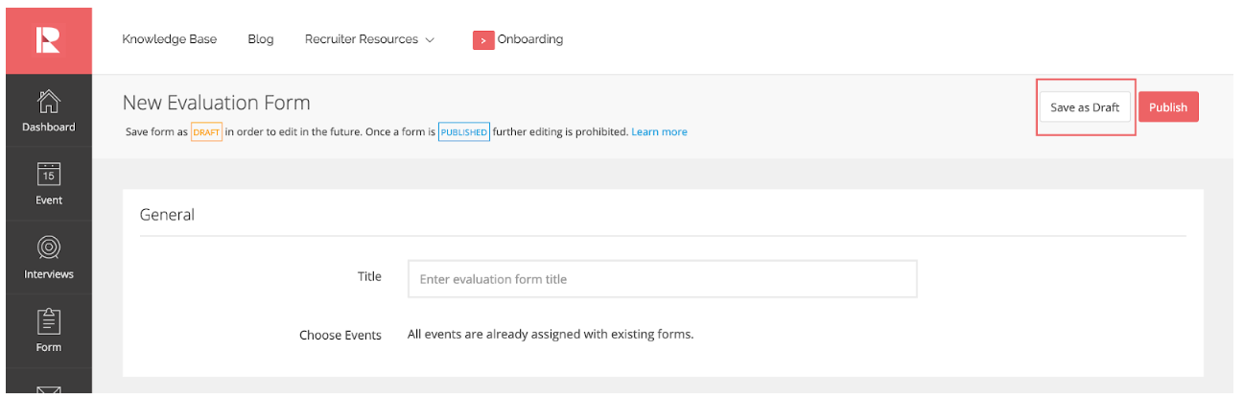Screen dimensions: 1243x399
Task: Open Dashboard via the house icon
Action: click(x=49, y=101)
